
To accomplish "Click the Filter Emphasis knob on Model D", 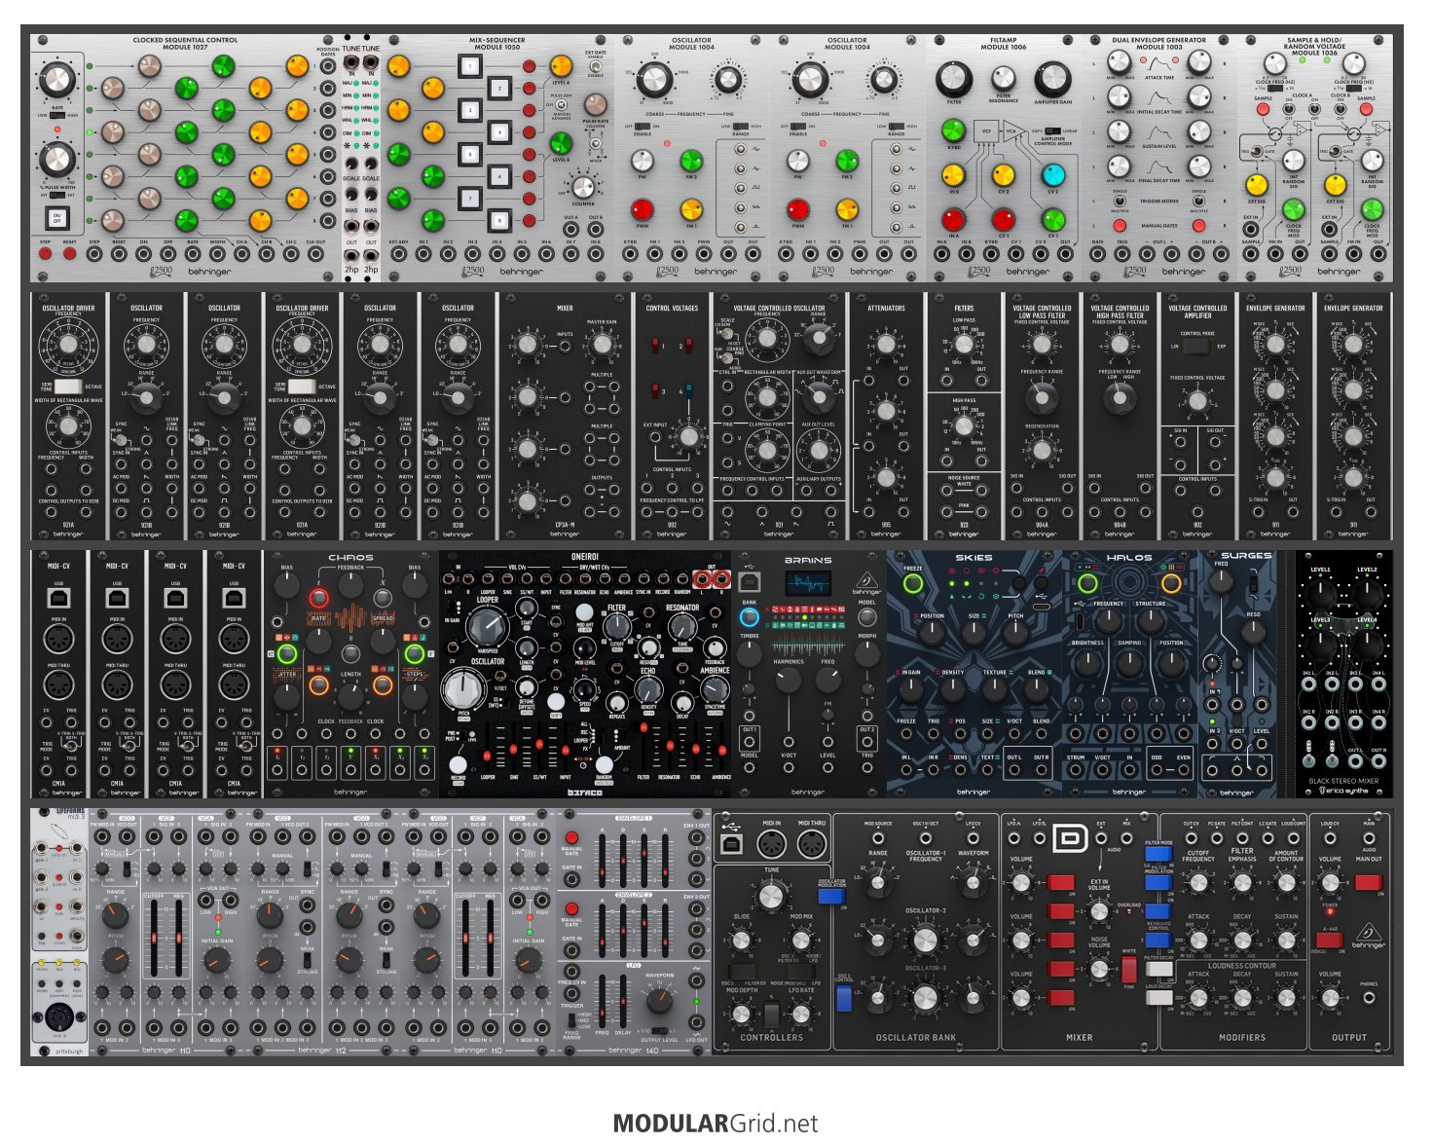I will point(1242,882).
